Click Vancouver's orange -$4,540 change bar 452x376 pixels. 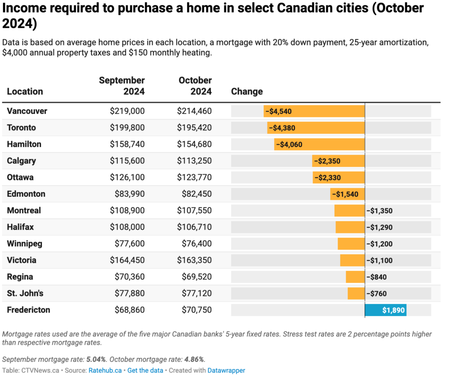pos(314,111)
